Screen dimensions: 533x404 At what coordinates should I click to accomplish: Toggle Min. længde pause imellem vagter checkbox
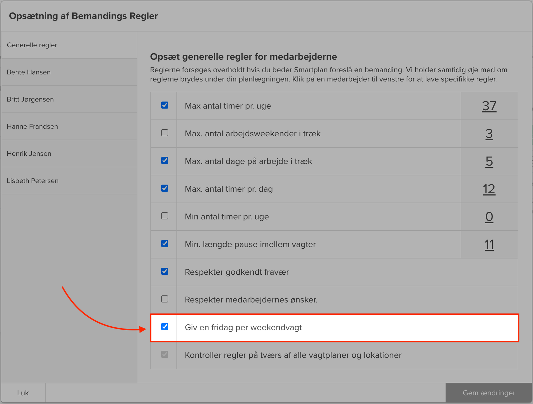click(x=165, y=244)
